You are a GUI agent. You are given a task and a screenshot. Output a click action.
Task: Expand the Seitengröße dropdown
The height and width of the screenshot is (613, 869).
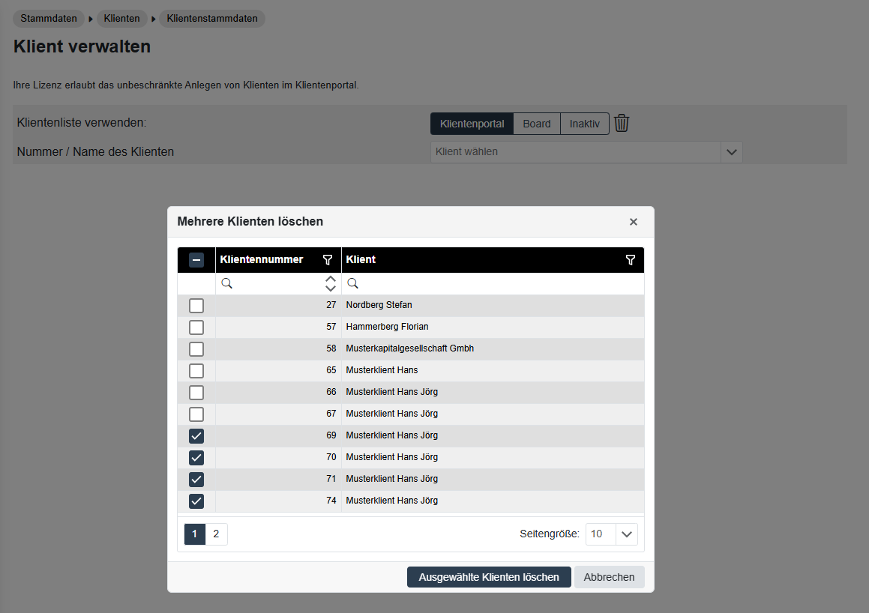[x=627, y=534]
